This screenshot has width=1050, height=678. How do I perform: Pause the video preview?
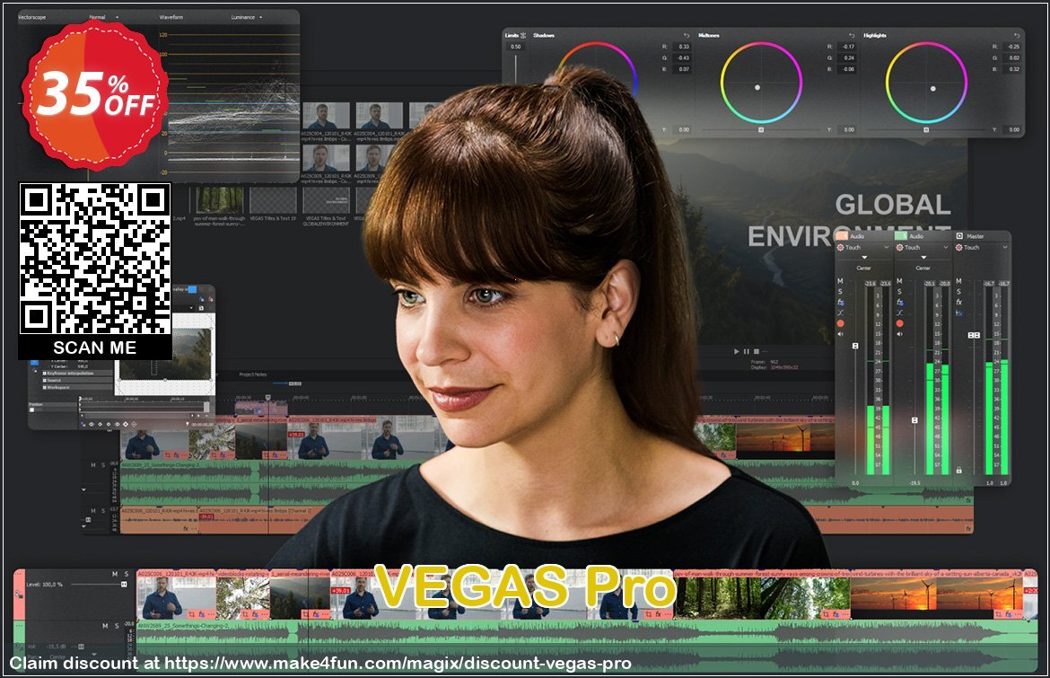pos(747,351)
